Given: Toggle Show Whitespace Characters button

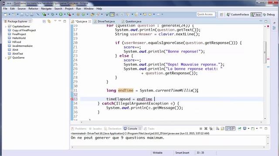Looking at the screenshot, I should point(122,14).
